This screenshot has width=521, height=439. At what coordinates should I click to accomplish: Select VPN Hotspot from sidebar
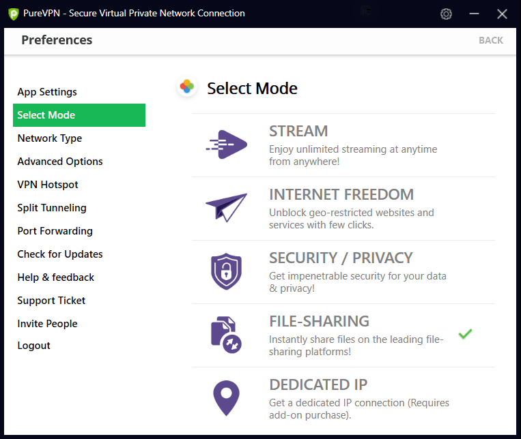(x=48, y=185)
